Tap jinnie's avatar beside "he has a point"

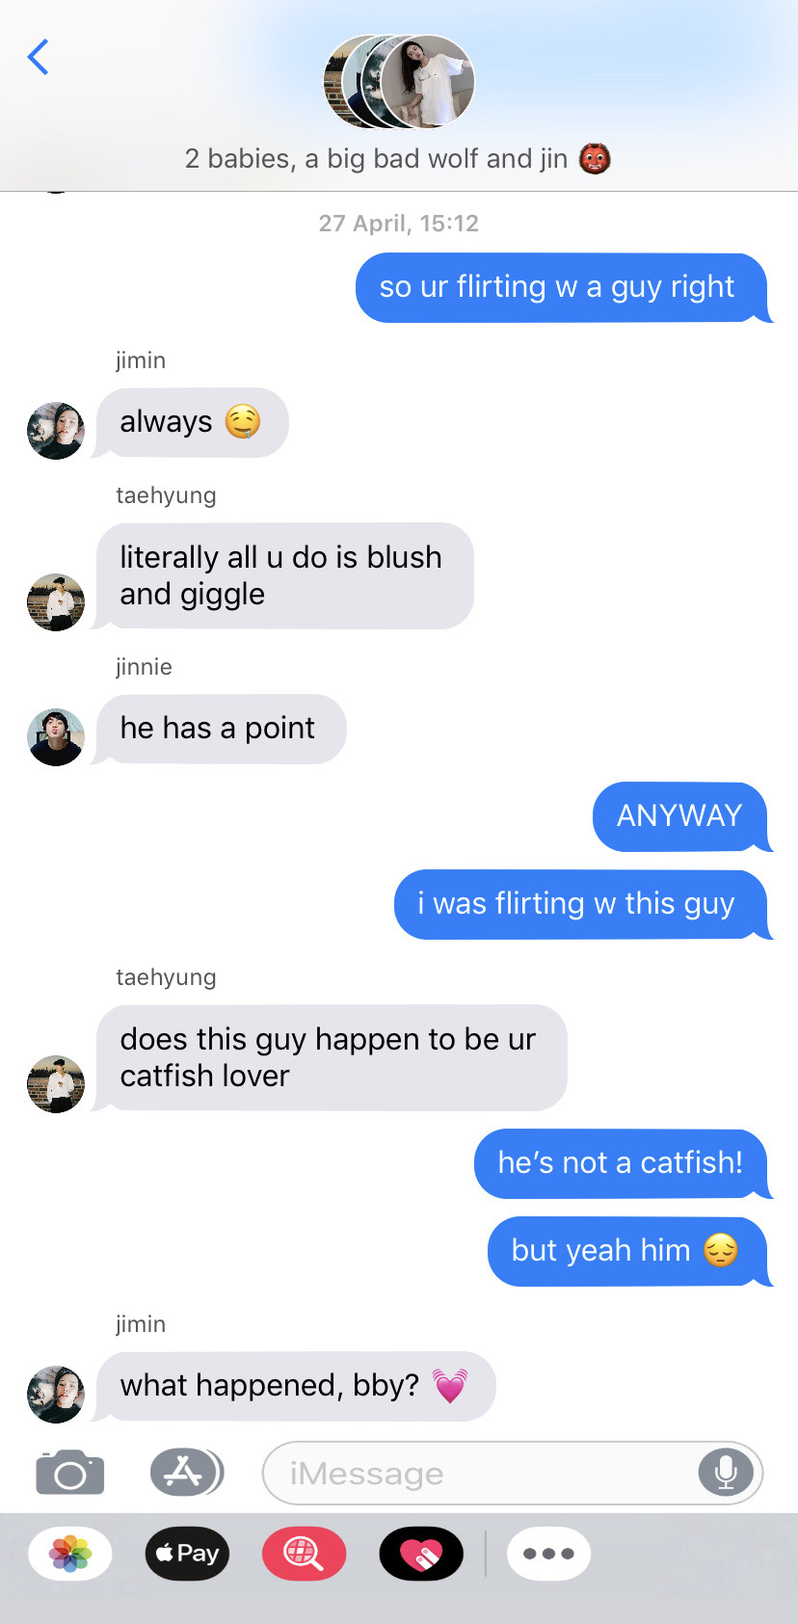click(x=56, y=737)
